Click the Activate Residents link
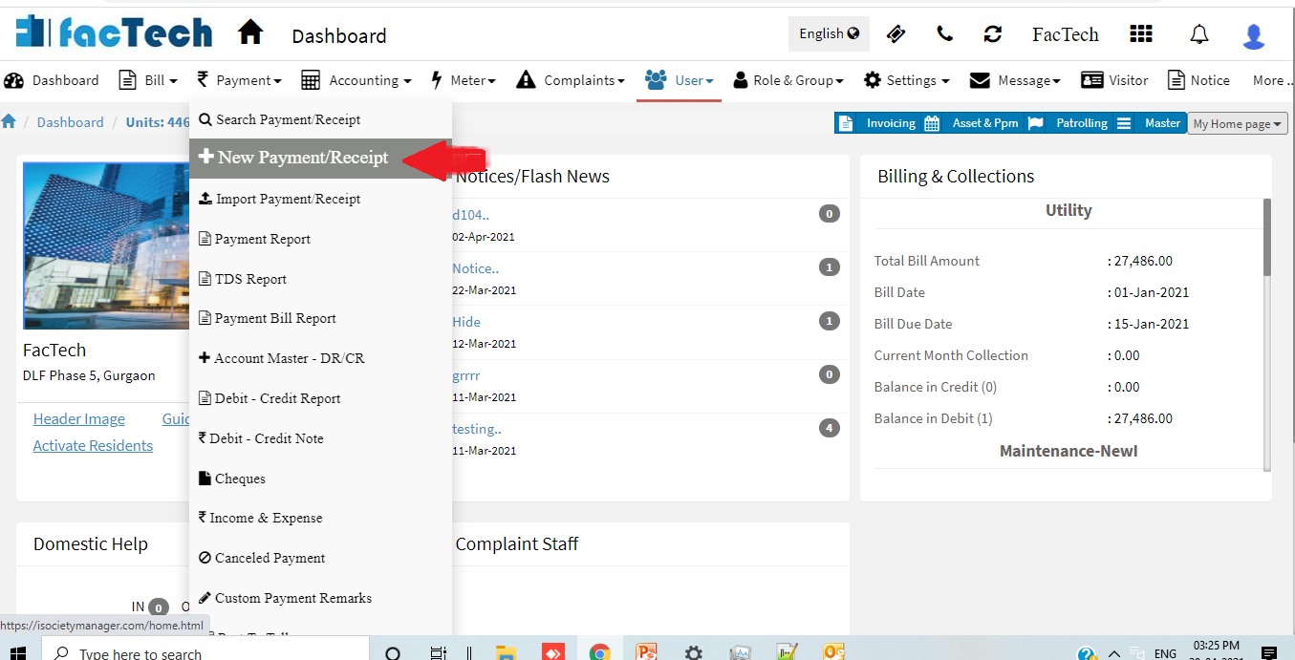The image size is (1295, 660). (93, 445)
